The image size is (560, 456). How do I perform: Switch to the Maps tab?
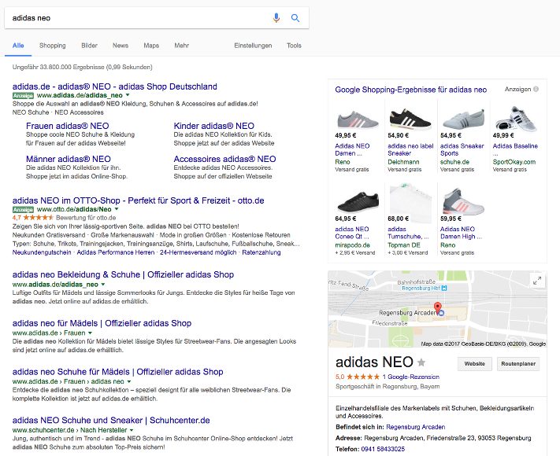[151, 46]
